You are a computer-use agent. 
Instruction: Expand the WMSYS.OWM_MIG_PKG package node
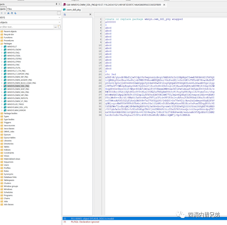click(2, 92)
